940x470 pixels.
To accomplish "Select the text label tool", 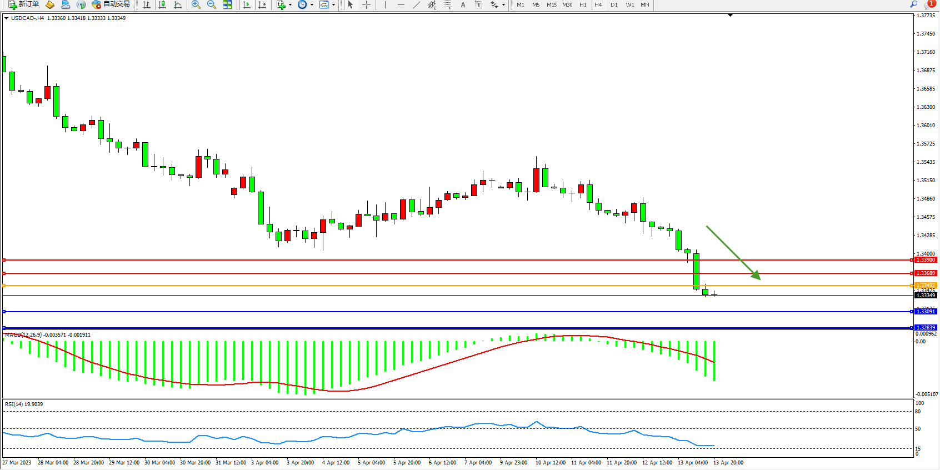I will click(463, 4).
